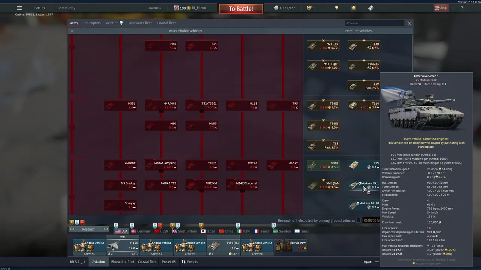Screen dimensions: 481x270
Task: Select the T54E2 premium tank
Action: point(323,105)
